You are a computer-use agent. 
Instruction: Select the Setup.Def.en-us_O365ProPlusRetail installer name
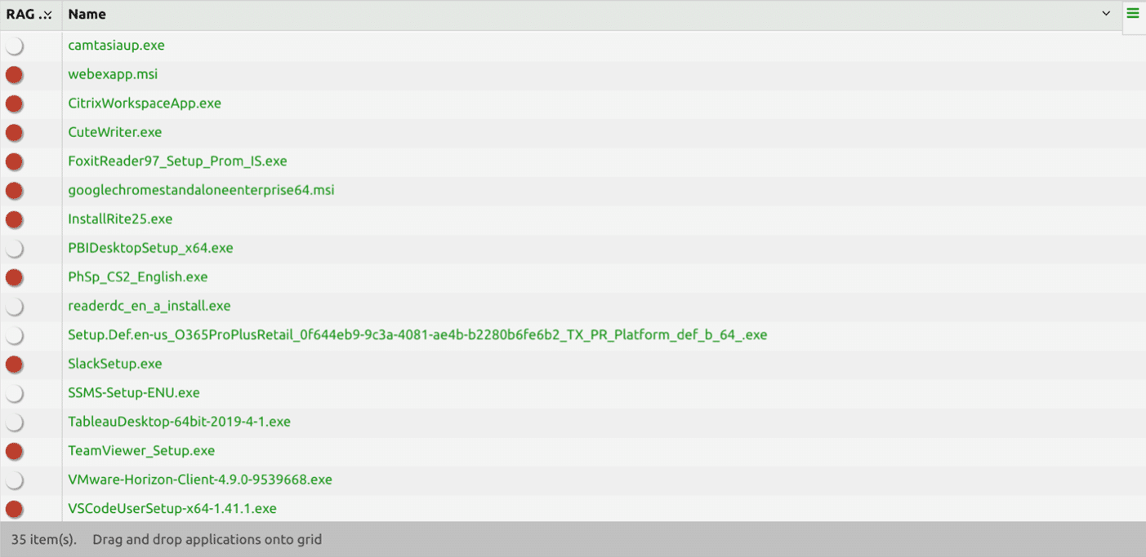click(417, 335)
